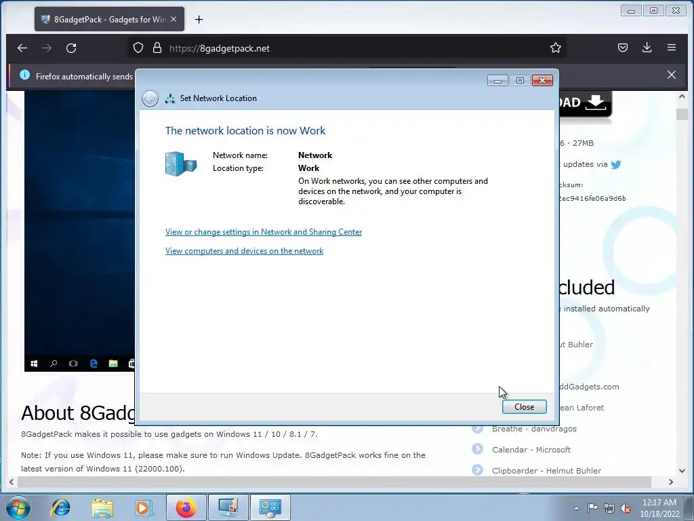Bookmark this page with the star icon
The width and height of the screenshot is (694, 521).
tap(556, 48)
